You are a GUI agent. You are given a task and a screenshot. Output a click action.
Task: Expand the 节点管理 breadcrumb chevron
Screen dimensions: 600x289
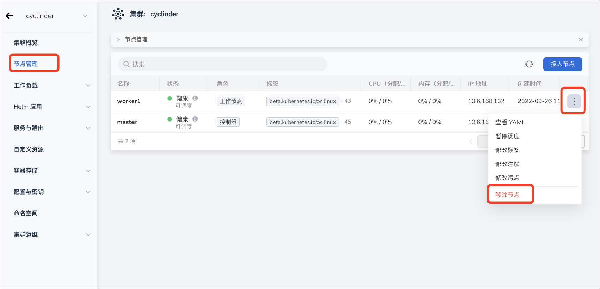pyautogui.click(x=118, y=40)
